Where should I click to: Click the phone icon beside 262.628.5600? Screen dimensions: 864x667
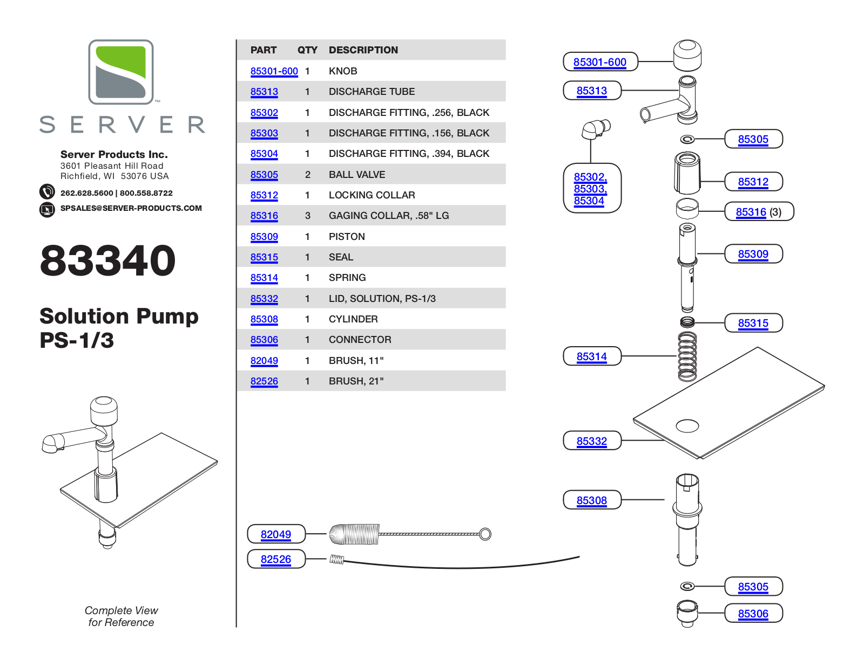coord(47,192)
